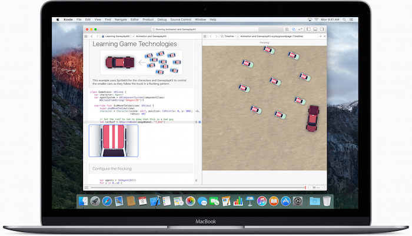This screenshot has height=236, width=412.
Task: Click the inline red car roof preview
Action: point(114,141)
